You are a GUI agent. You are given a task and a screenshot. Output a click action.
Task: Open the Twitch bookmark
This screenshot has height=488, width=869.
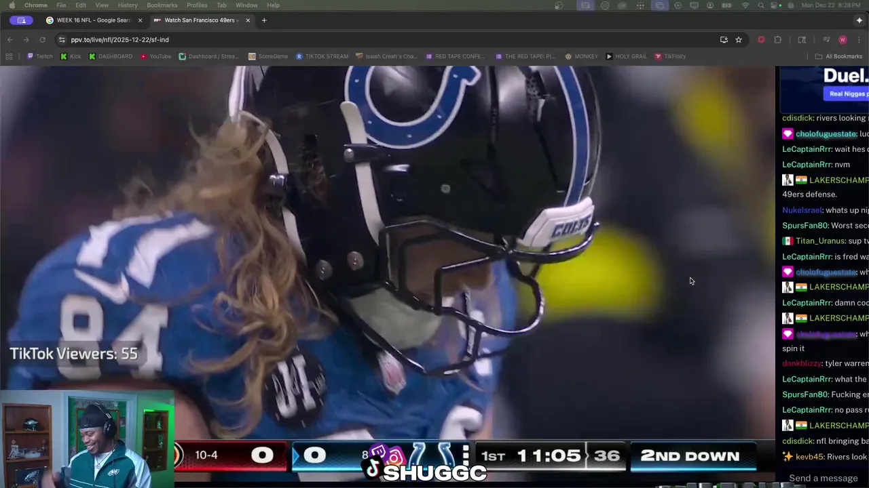click(x=40, y=56)
